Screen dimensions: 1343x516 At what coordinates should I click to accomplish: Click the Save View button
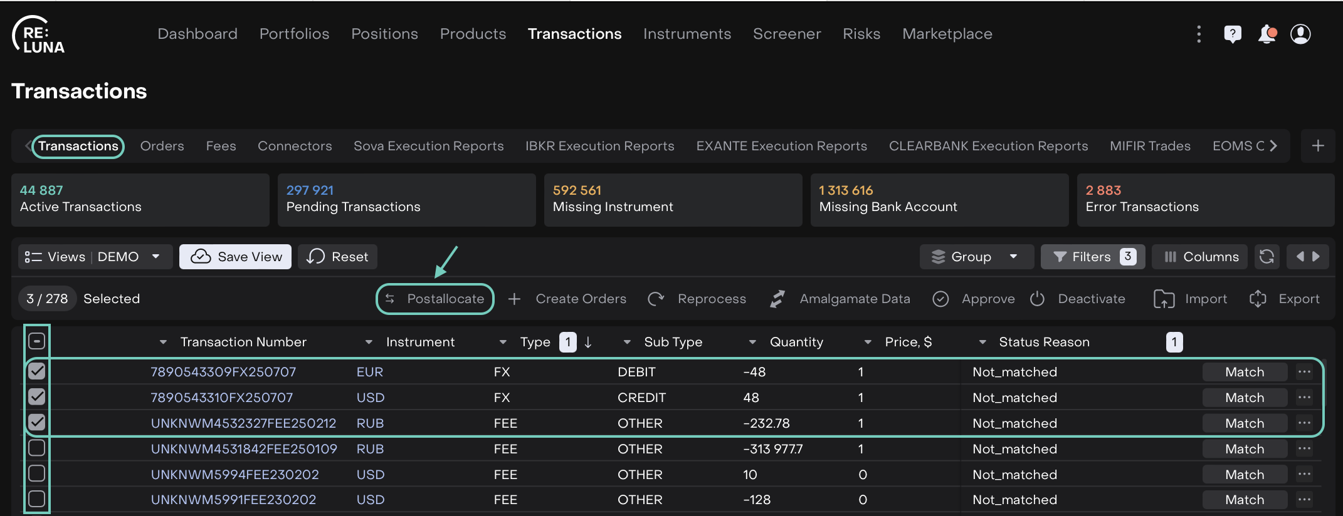pyautogui.click(x=235, y=257)
